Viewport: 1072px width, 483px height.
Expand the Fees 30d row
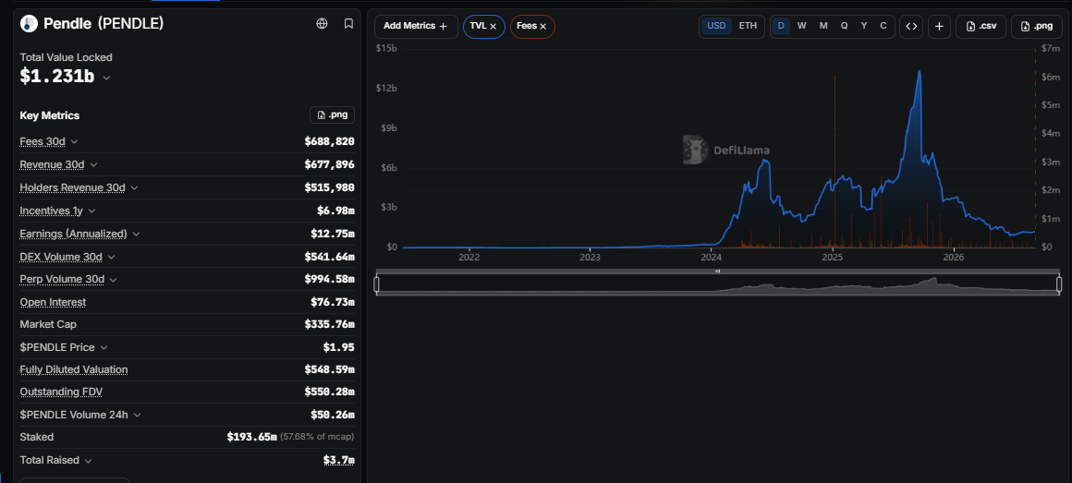(x=75, y=141)
